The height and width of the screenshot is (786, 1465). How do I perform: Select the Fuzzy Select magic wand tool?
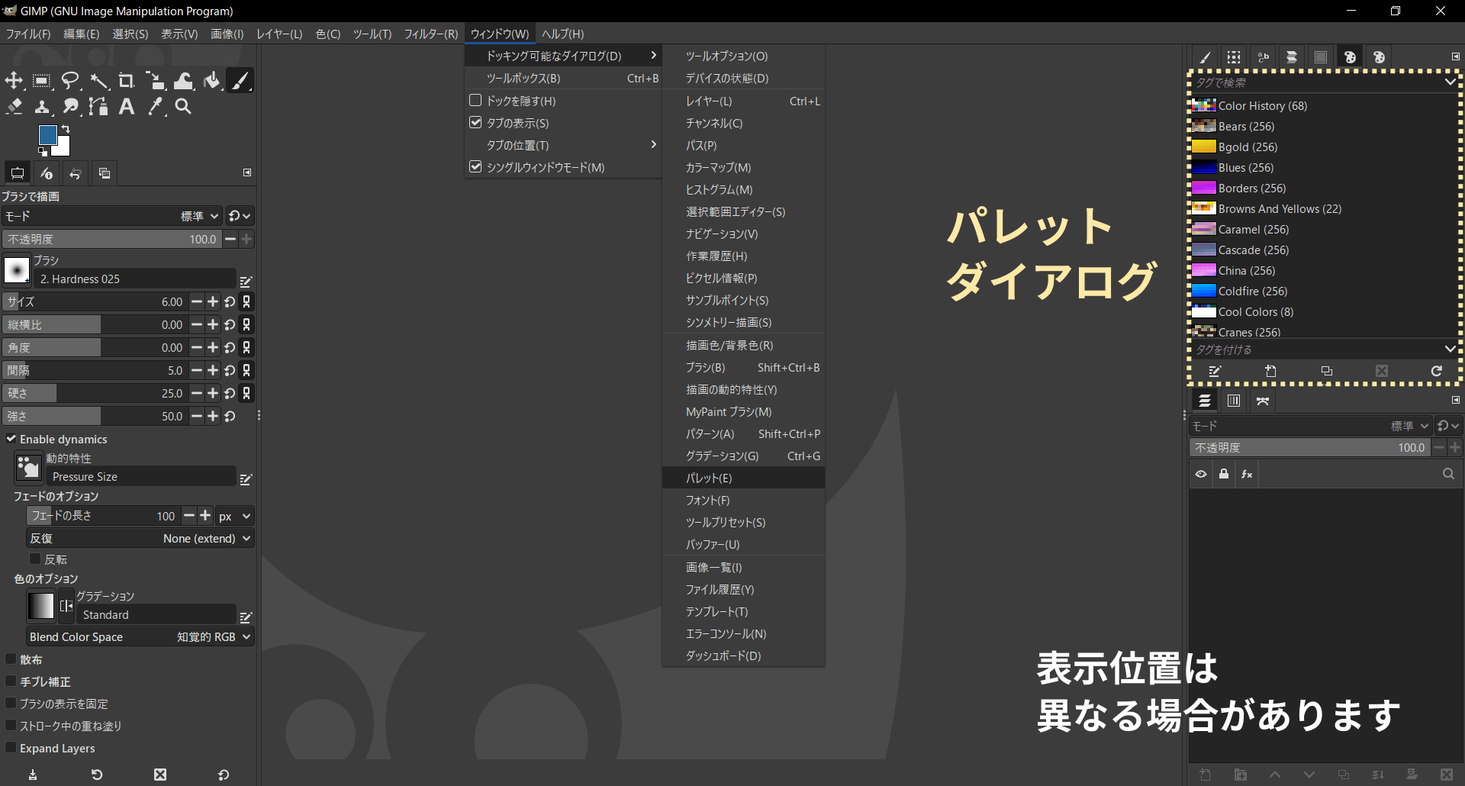98,81
